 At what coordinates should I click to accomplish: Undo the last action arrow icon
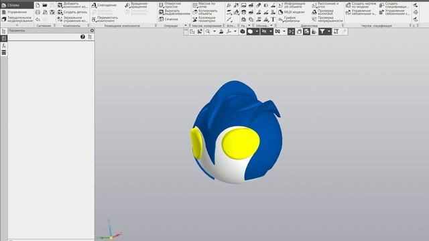pos(38,19)
